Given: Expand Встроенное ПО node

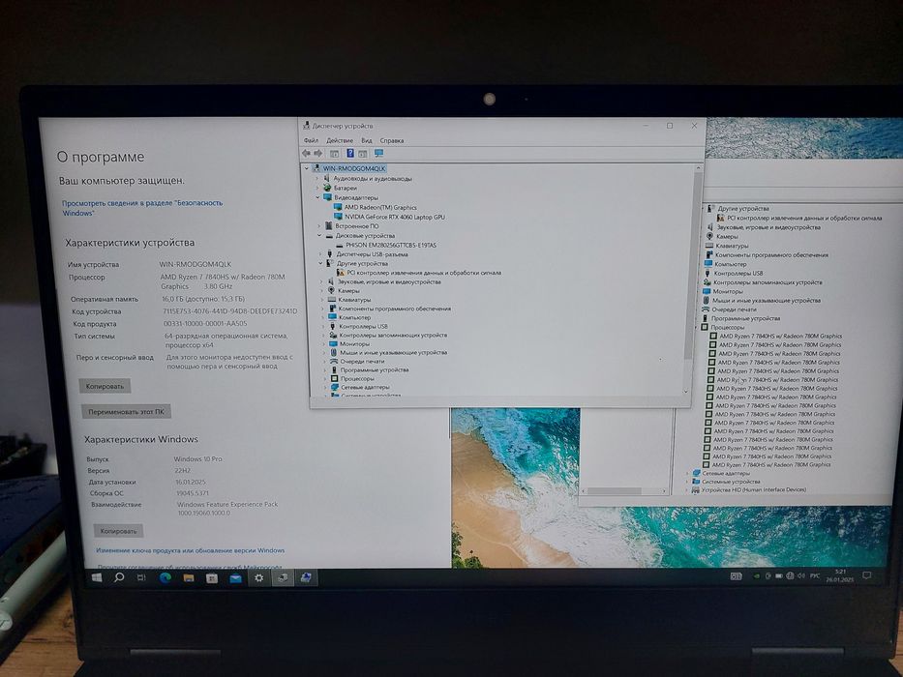Looking at the screenshot, I should coord(319,226).
